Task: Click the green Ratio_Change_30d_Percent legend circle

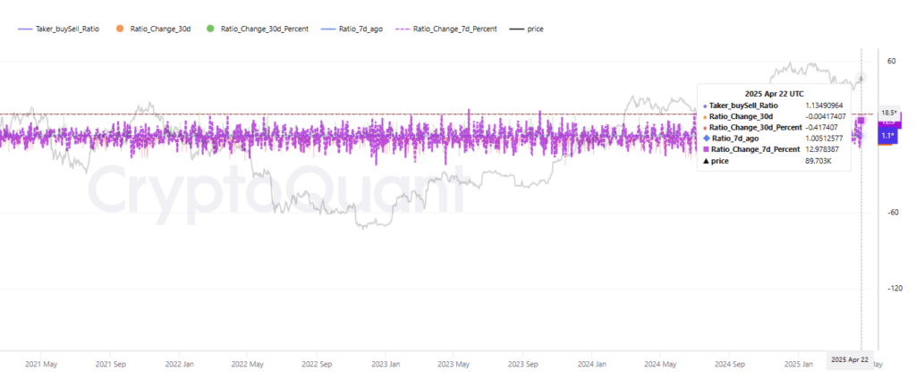Action: coord(211,29)
